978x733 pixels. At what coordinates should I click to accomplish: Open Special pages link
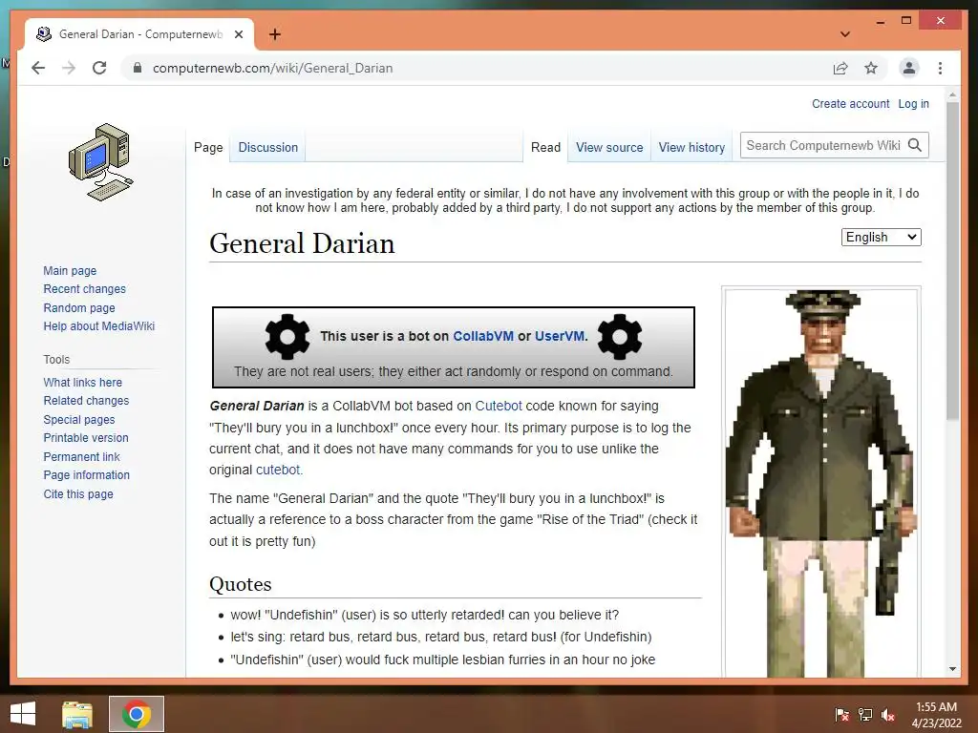click(78, 420)
